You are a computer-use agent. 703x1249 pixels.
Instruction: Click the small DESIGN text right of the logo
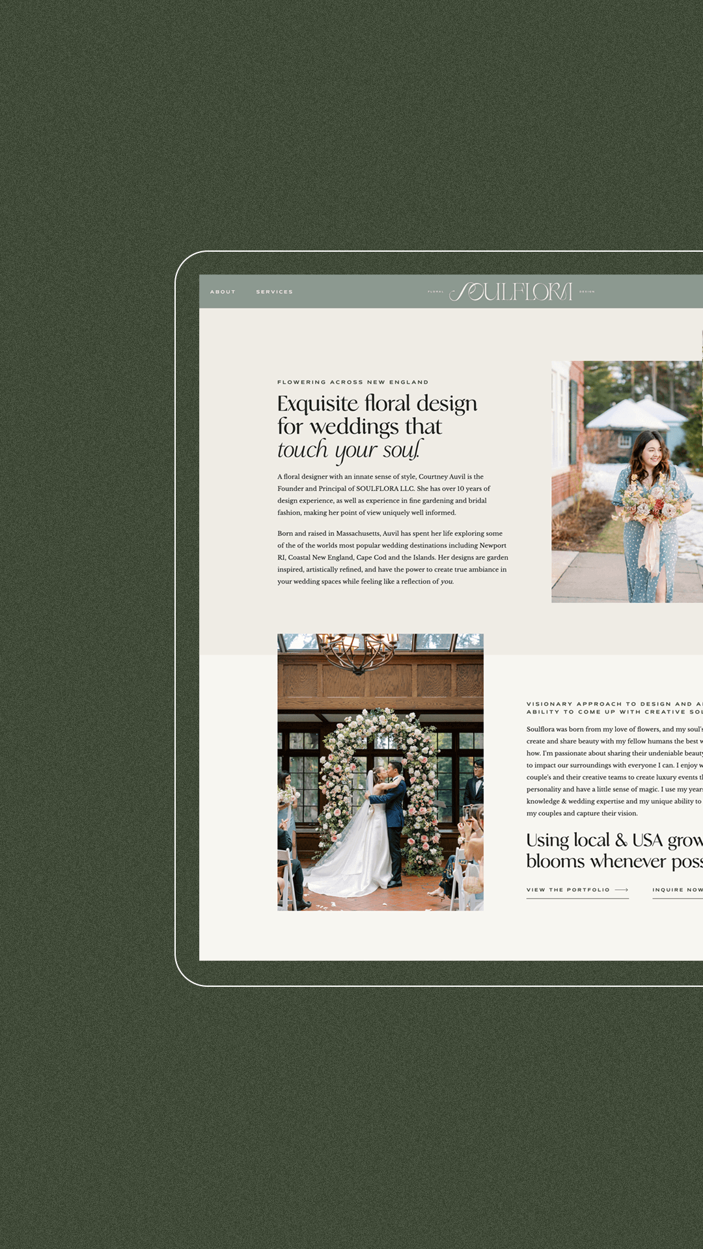point(587,292)
